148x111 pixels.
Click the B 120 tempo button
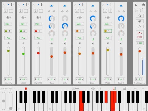point(140,43)
